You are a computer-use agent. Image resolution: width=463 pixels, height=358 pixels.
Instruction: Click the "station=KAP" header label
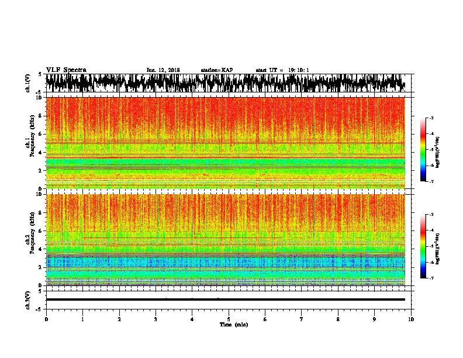217,70
